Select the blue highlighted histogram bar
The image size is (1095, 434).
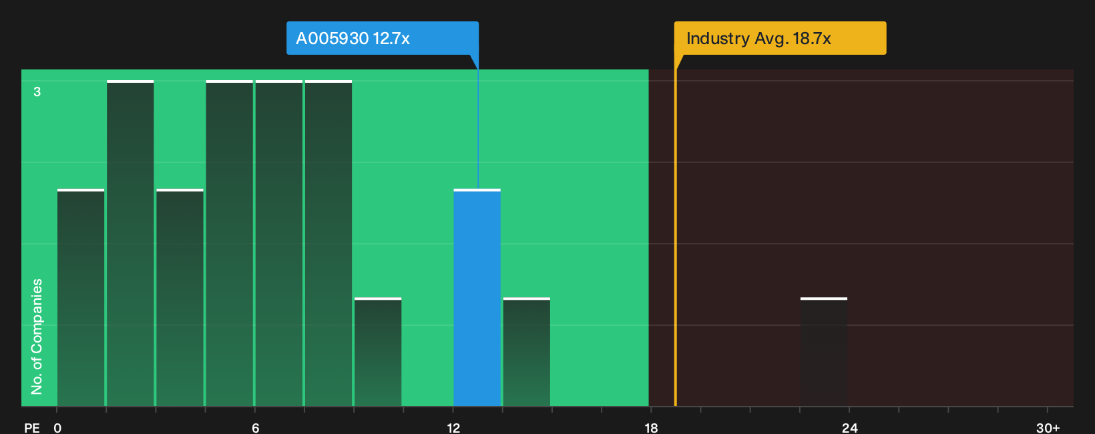tap(477, 298)
